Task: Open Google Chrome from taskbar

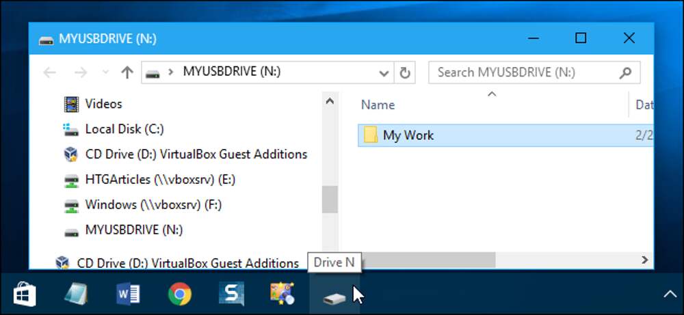Action: (x=179, y=295)
